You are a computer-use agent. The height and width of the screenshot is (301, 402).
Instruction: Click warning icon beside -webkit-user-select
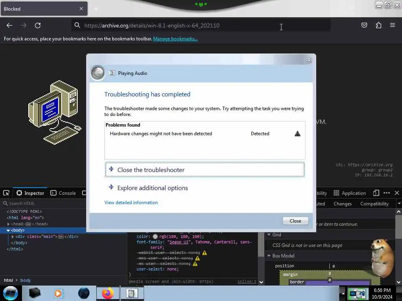tap(204, 253)
